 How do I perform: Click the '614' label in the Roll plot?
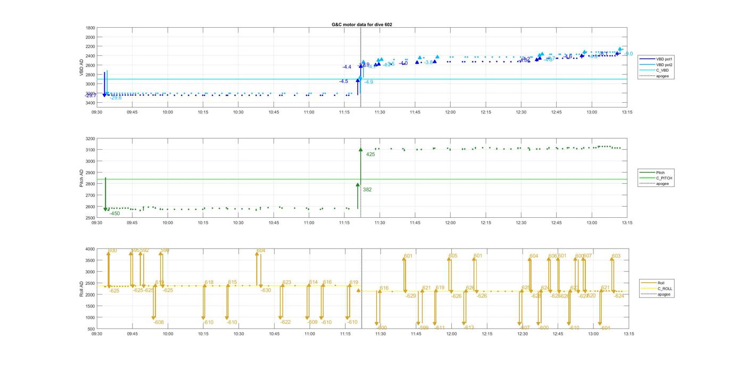313,282
